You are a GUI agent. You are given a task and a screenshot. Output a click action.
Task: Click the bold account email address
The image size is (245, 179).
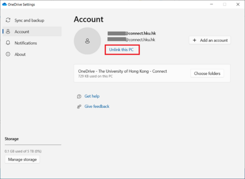(x=132, y=34)
